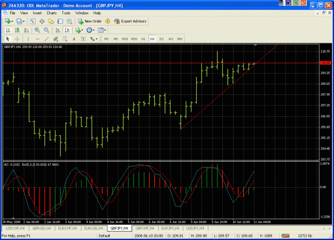Switch to EURCHF,H4 chart tab

[67, 228]
